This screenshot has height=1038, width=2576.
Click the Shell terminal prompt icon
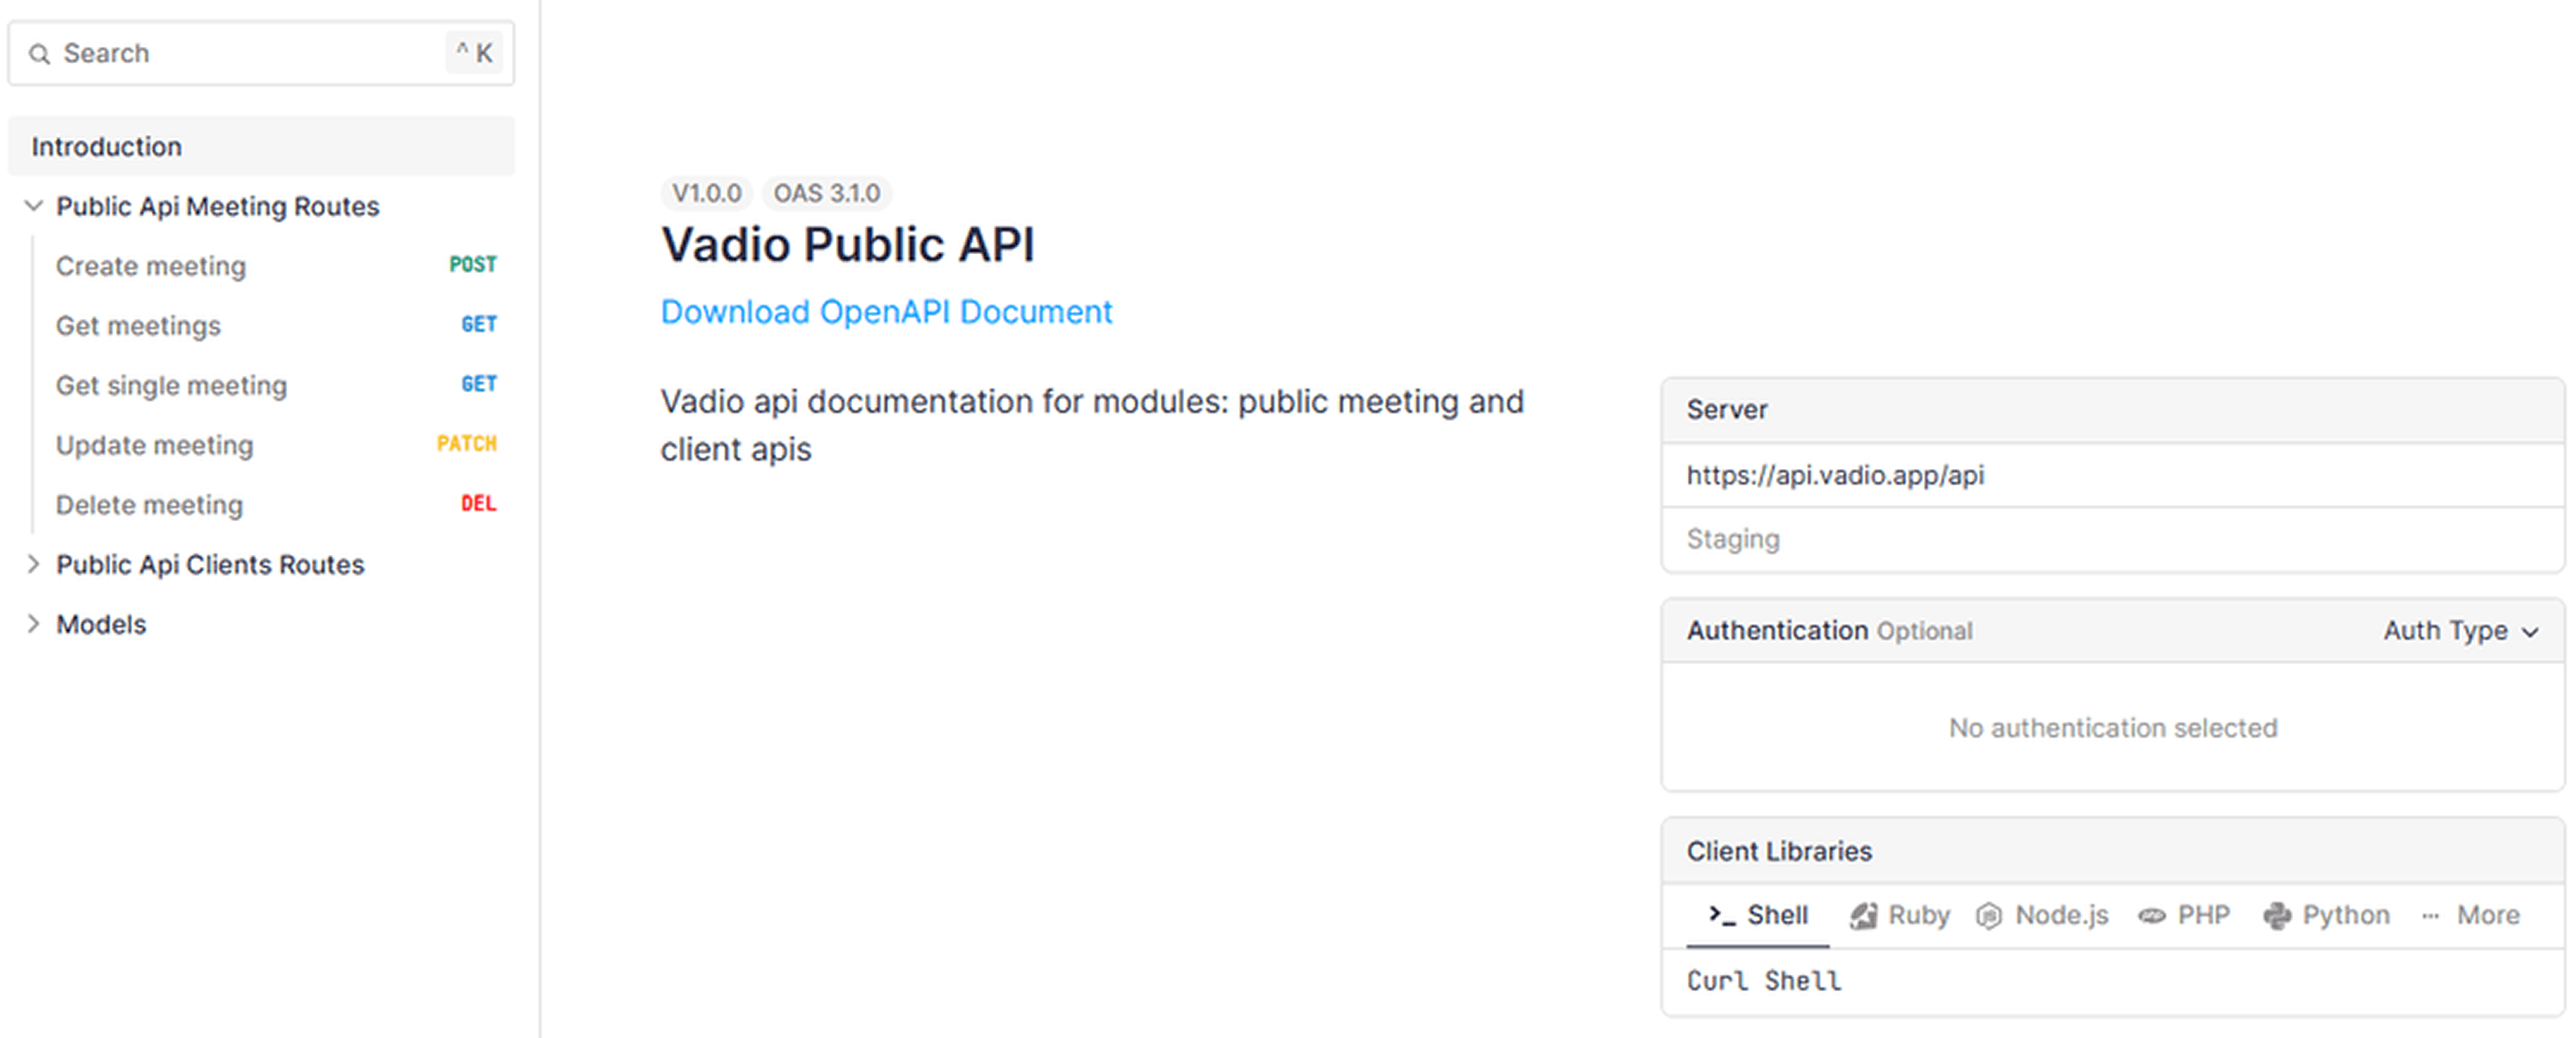coord(1721,915)
